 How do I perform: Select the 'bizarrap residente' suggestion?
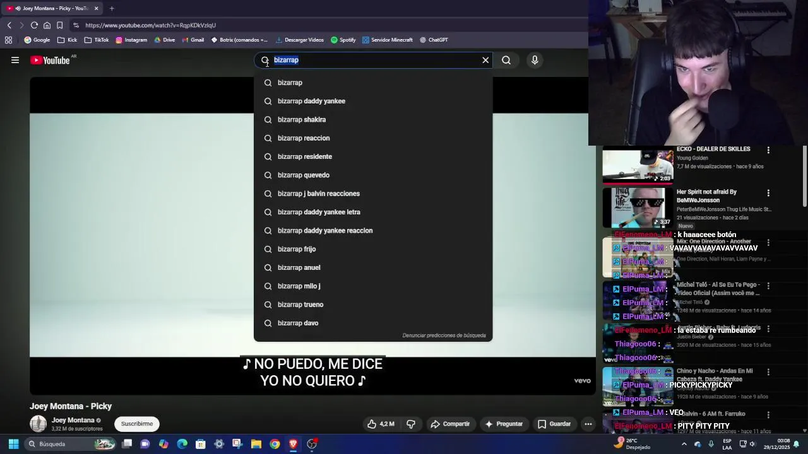pyautogui.click(x=373, y=156)
